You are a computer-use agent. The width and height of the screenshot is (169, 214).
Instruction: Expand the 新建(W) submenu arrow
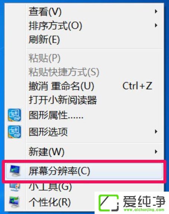point(156,152)
